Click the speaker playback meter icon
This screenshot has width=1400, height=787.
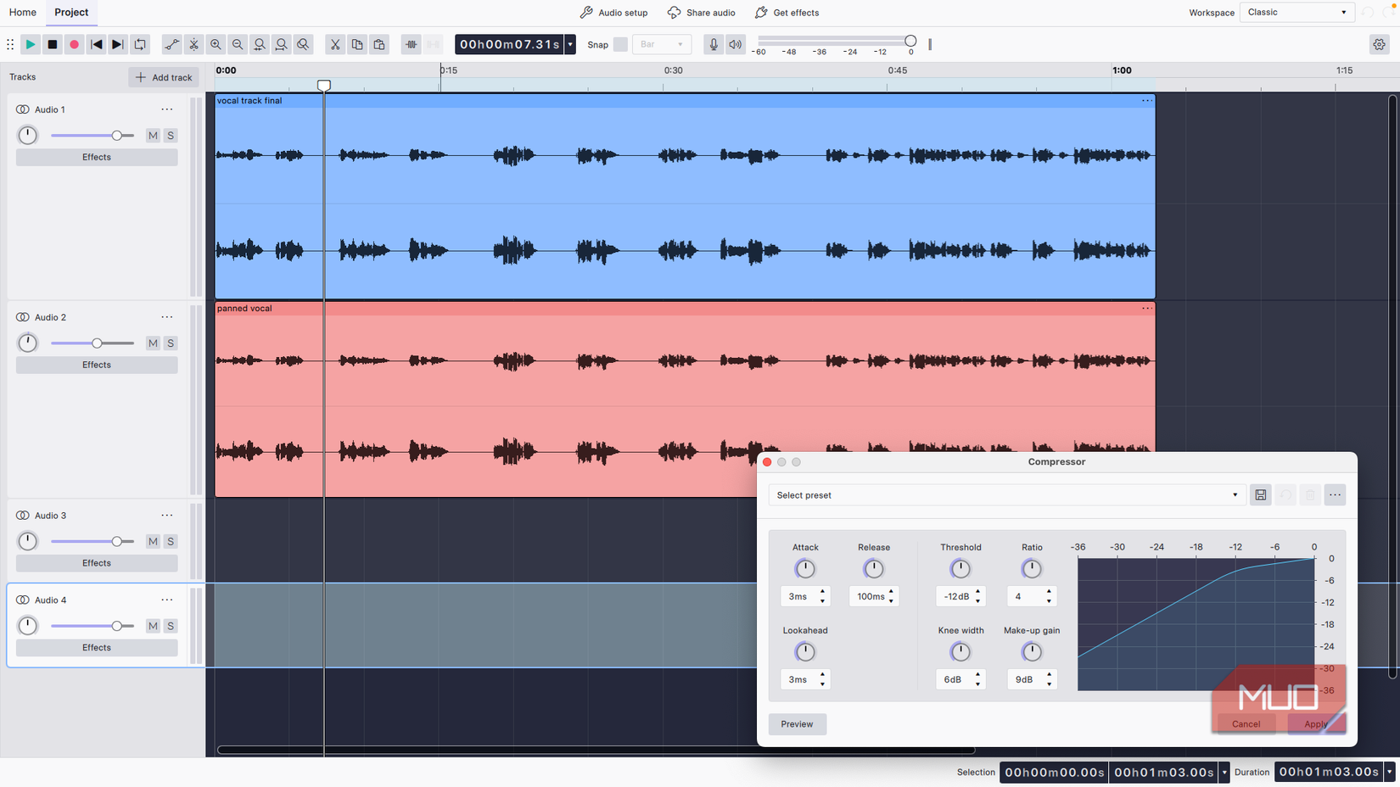click(736, 44)
